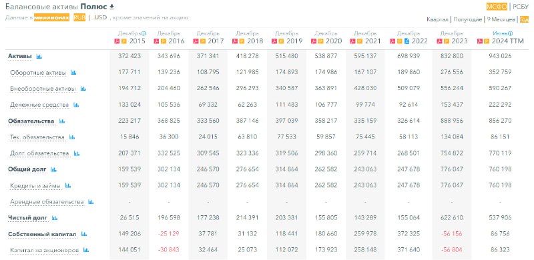Open the blue document icon for 2022

tap(407, 41)
